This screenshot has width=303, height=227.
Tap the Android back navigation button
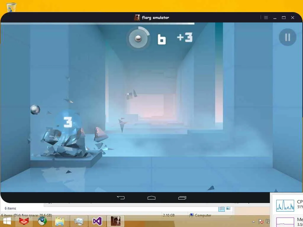[121, 198]
